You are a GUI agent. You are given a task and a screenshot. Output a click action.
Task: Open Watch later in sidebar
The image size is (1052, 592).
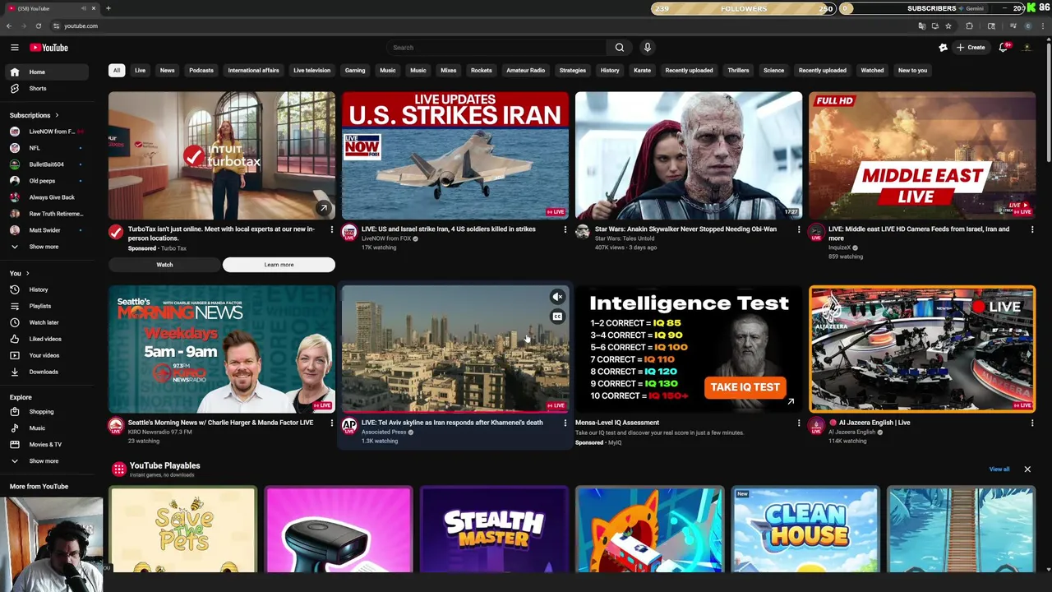(46, 322)
